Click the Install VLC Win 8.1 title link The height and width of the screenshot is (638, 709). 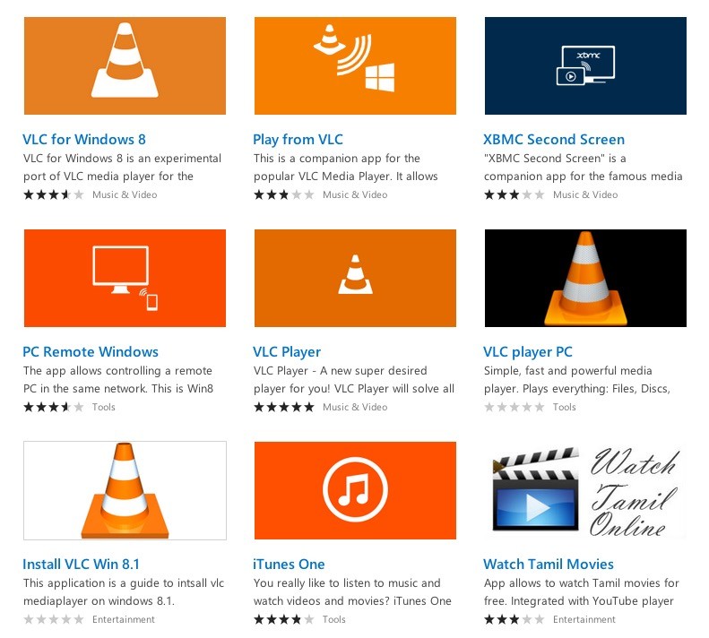pyautogui.click(x=81, y=565)
